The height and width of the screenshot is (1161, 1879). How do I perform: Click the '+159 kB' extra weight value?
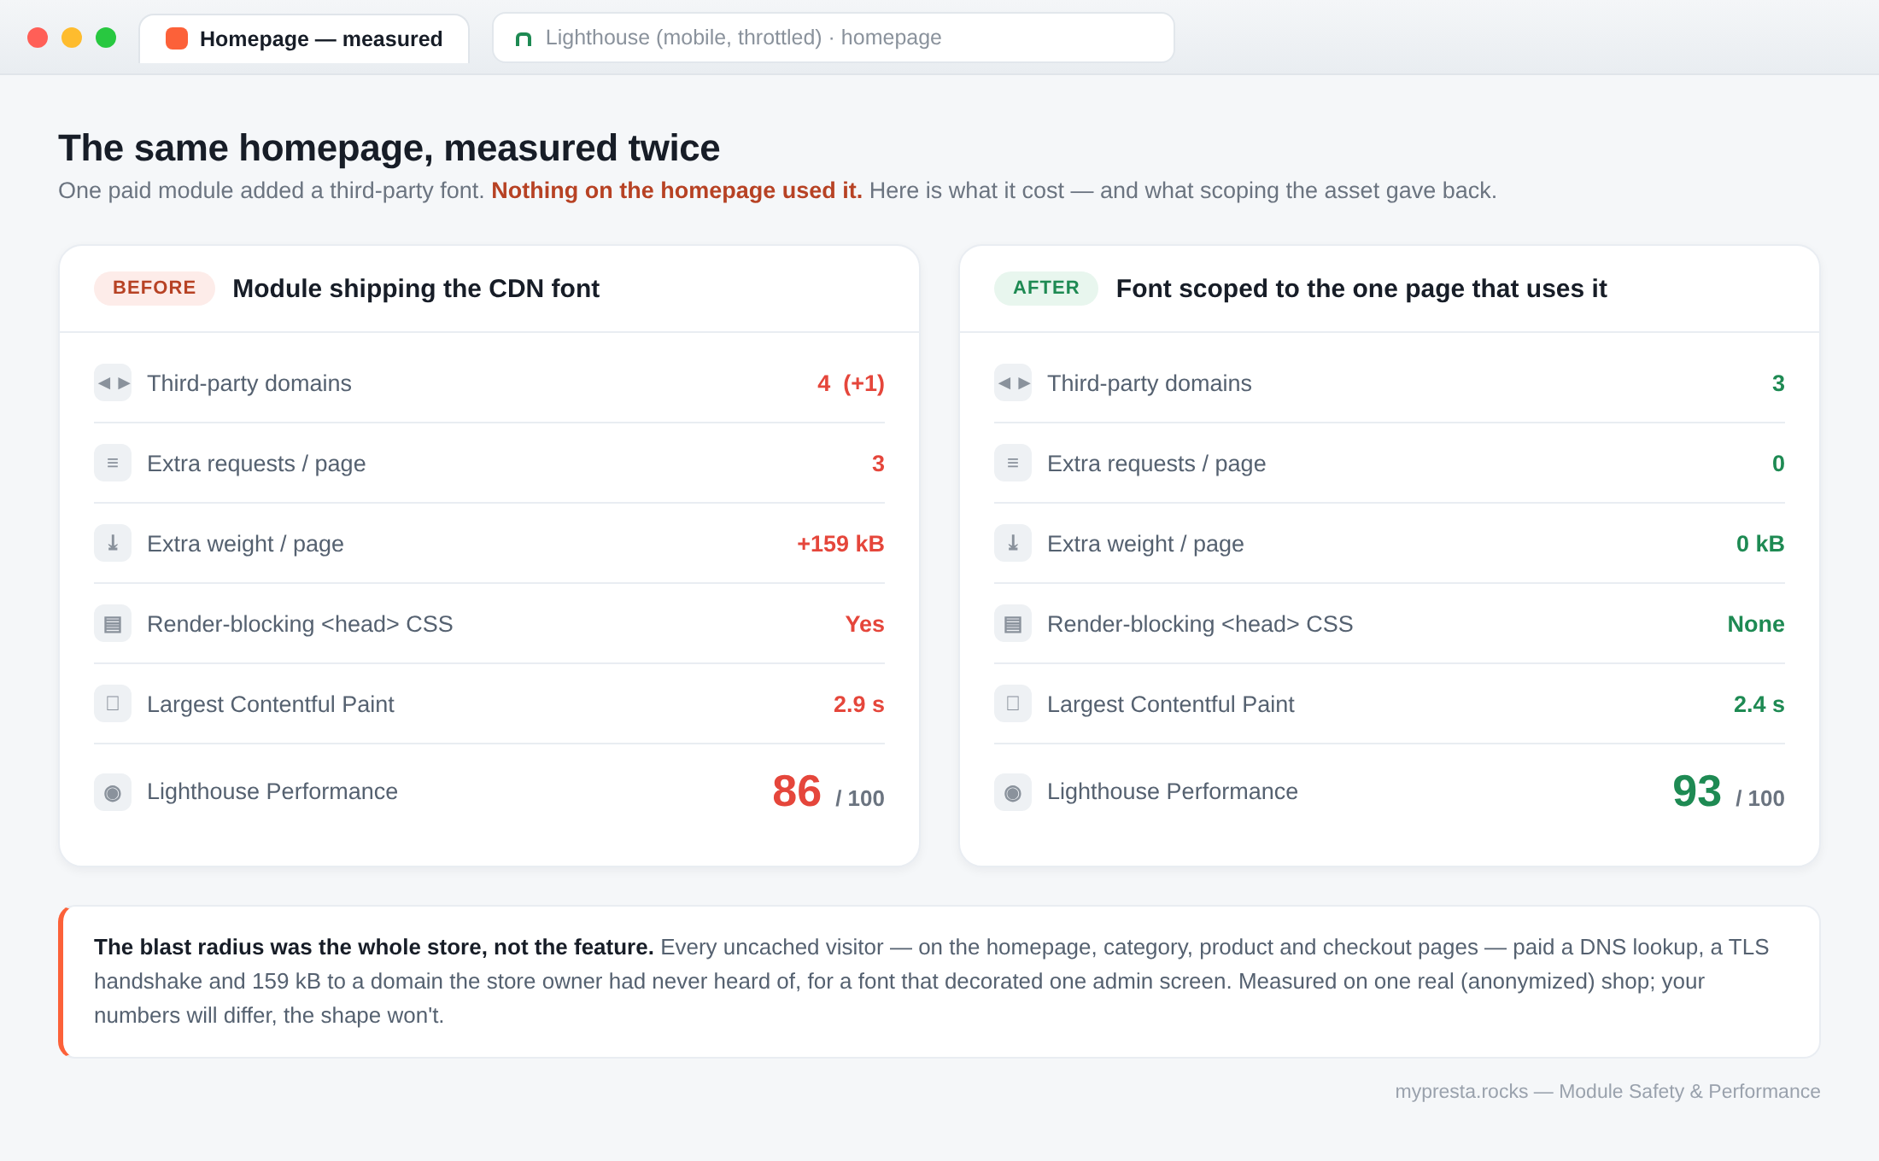pyautogui.click(x=840, y=544)
